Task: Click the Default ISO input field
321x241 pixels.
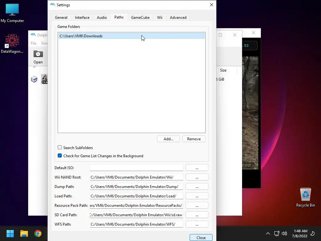Action: (136, 168)
